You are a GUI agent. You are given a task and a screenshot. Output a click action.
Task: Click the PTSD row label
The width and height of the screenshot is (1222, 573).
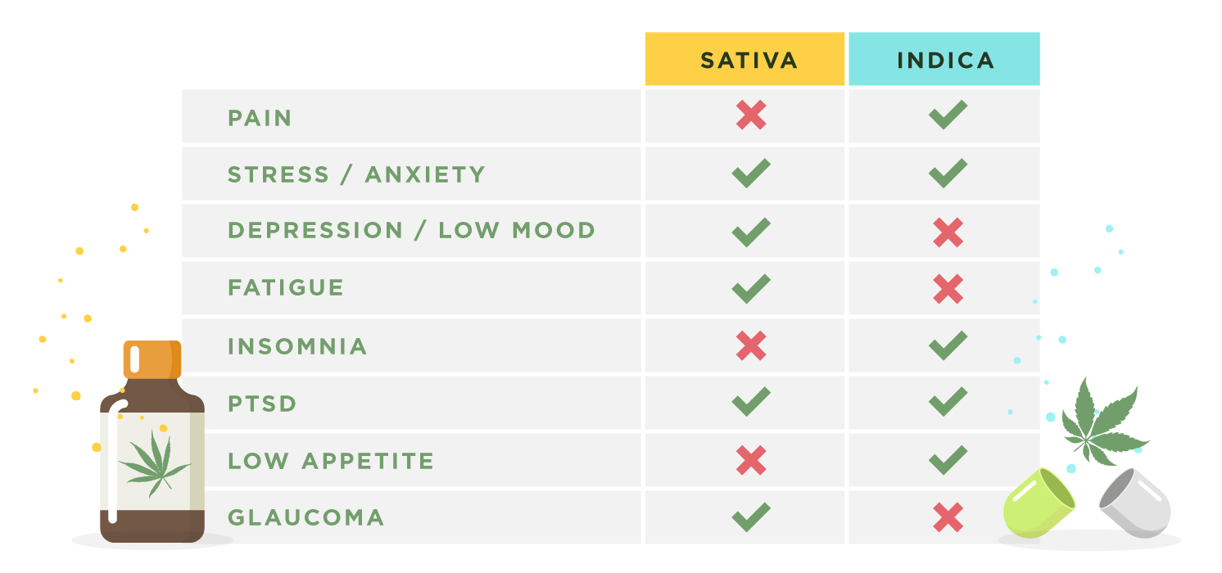pyautogui.click(x=262, y=404)
